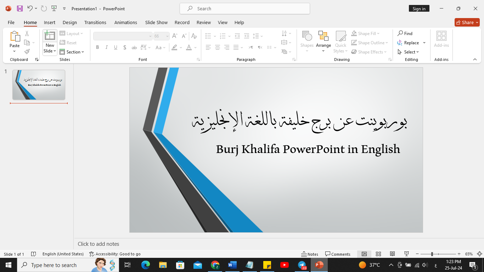Viewport: 484px width, 272px height.
Task: Click the Share button
Action: click(x=467, y=22)
